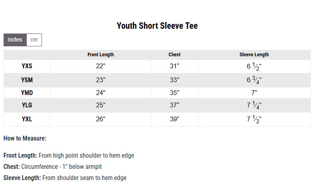Switch units to cm
Screen dimensions: 314x186
coord(34,40)
